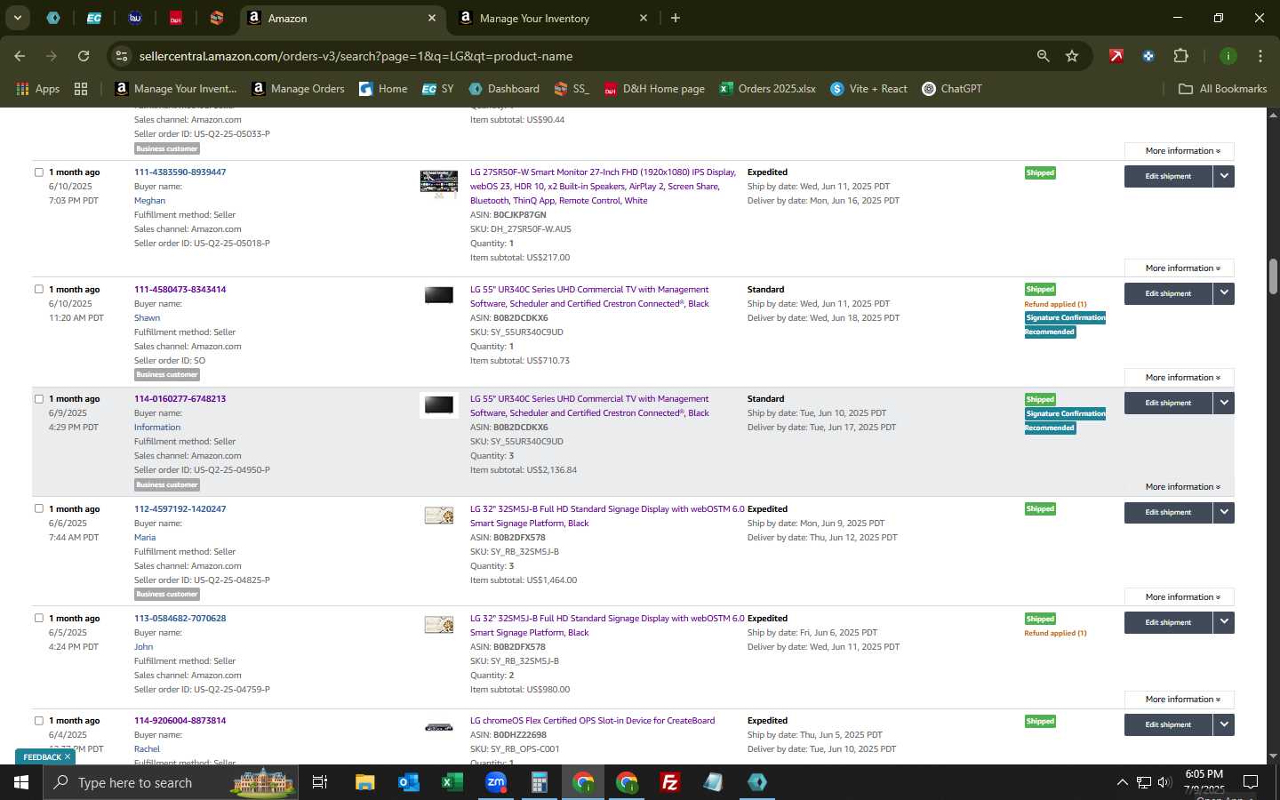Click Refund applied (1) on John's order
Screen dimensions: 1280x800
click(x=1055, y=633)
